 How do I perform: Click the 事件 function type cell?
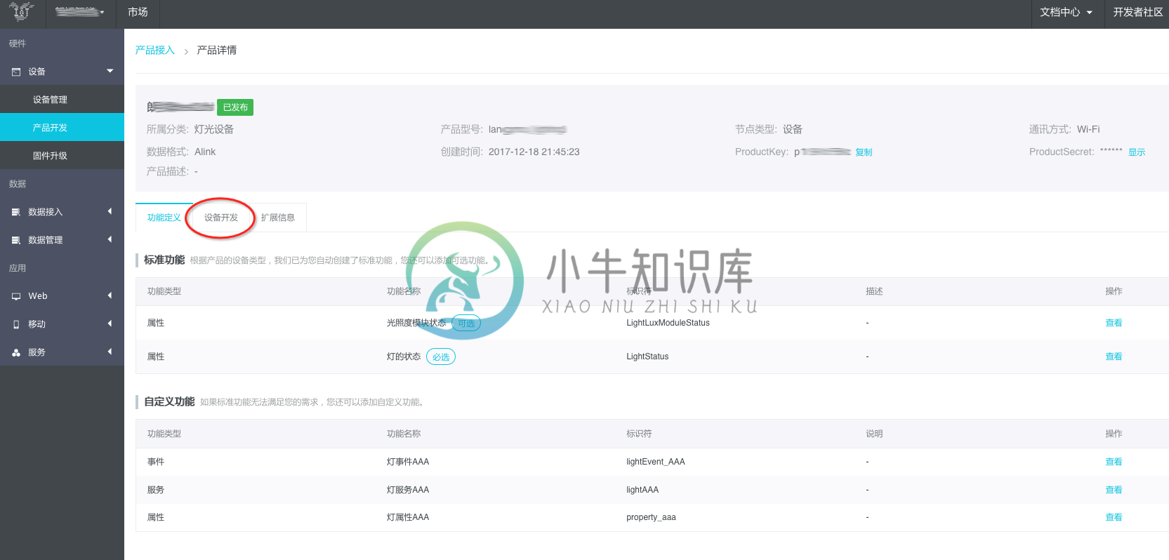tap(156, 462)
